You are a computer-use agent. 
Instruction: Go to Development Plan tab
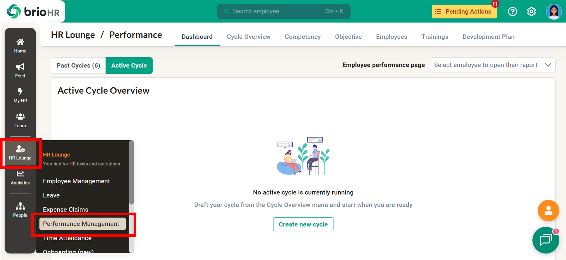(488, 37)
